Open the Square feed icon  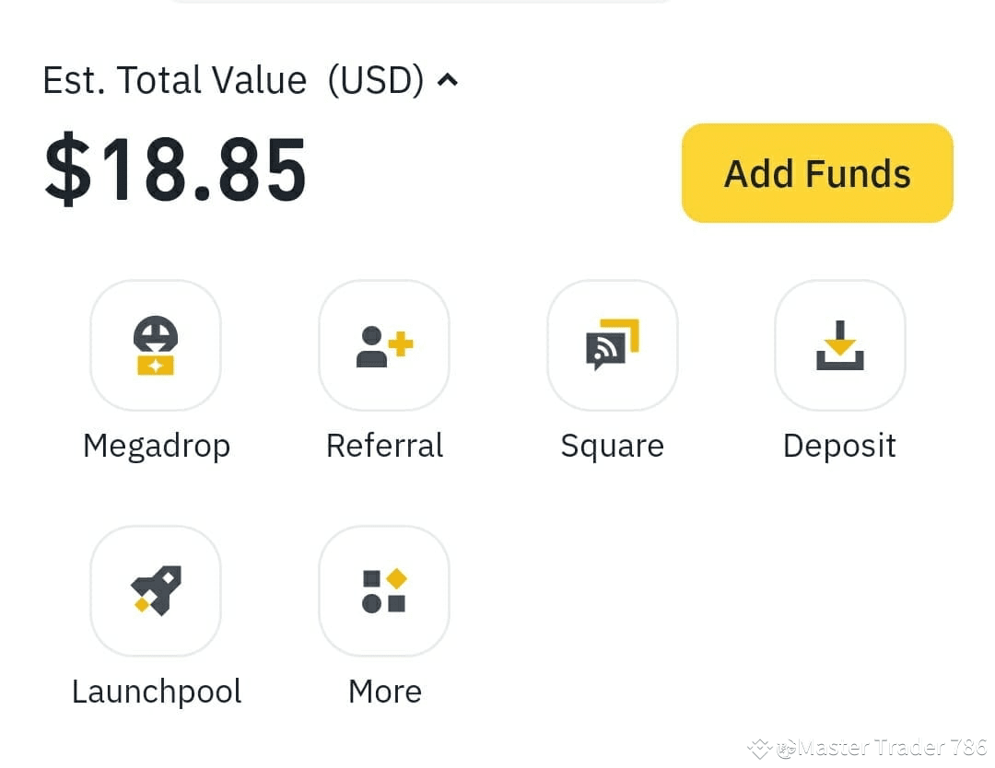point(613,345)
